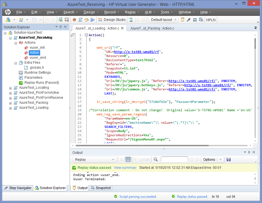Viewport: 262px width, 203px height.
Task: Click the Output search text field
Action: click(x=175, y=159)
